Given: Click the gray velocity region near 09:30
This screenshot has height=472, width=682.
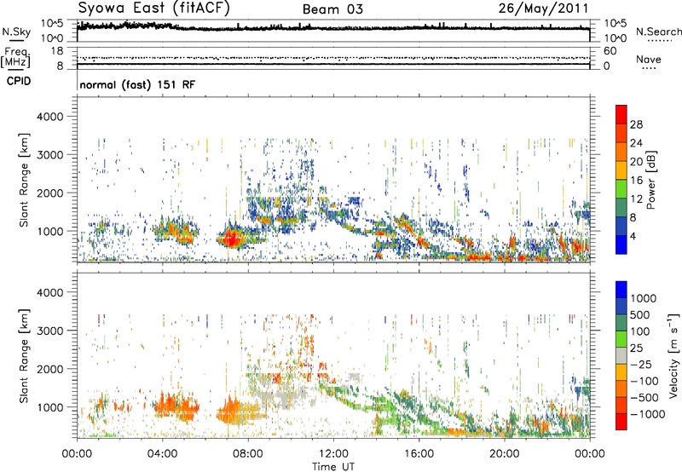Looking at the screenshot, I should (283, 396).
